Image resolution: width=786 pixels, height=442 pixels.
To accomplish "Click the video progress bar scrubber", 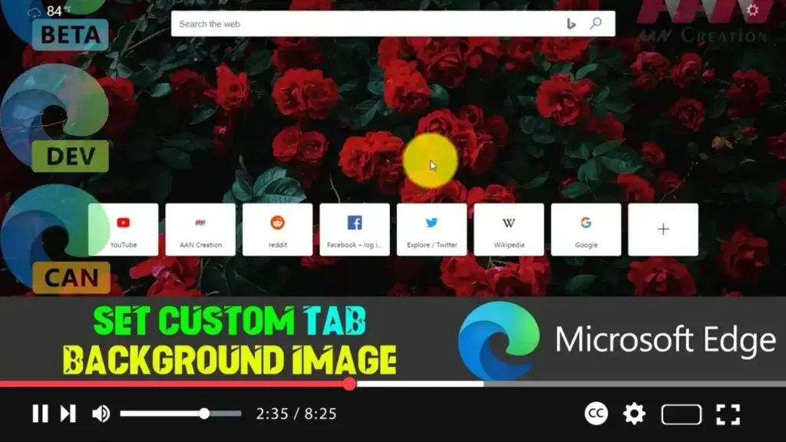I will [349, 384].
